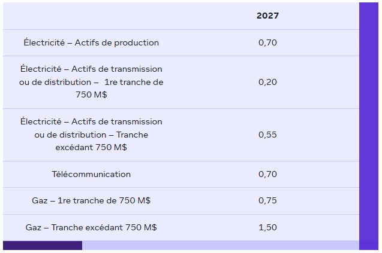The image size is (382, 253).
Task: Select the Gaz – 1re tranche de 750 M$ label
Action: tap(91, 200)
